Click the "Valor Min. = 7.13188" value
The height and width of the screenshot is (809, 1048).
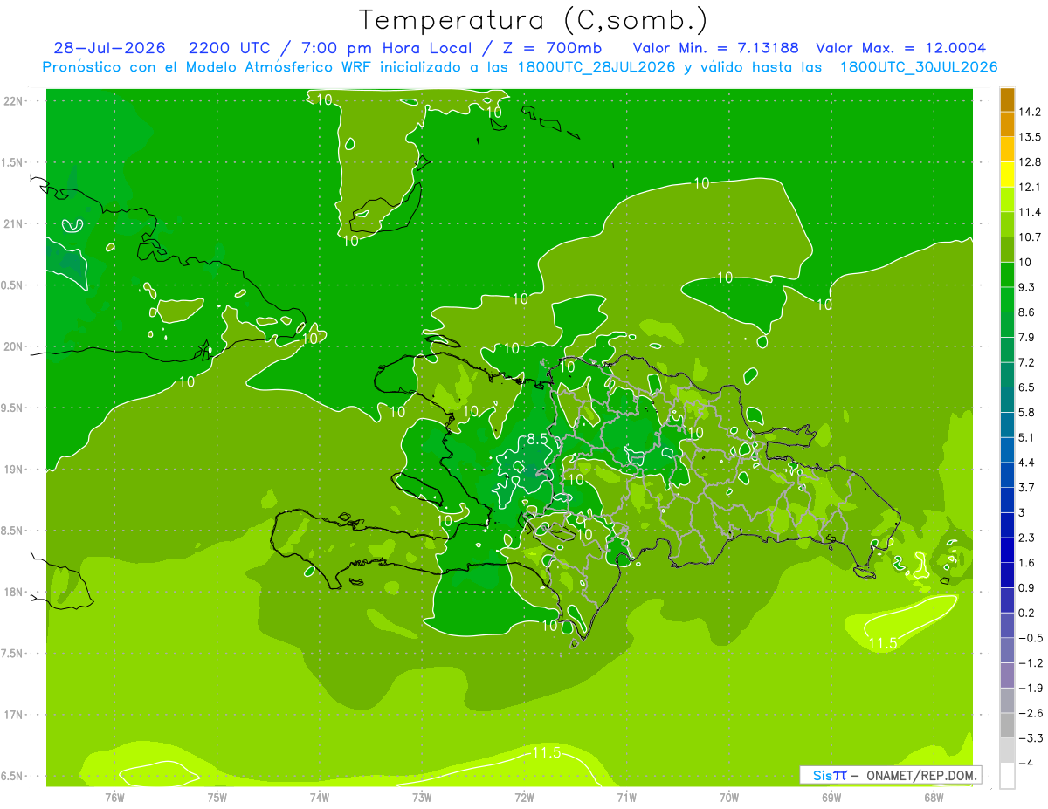[716, 48]
